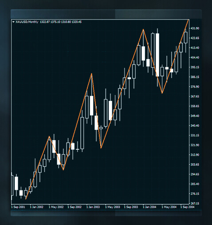This screenshot has height=225, width=212.
Task: Click the zigzag peak above Jan 2004
Action: tap(143, 29)
